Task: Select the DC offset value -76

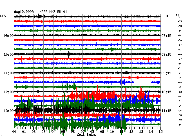Action: tap(180, 111)
